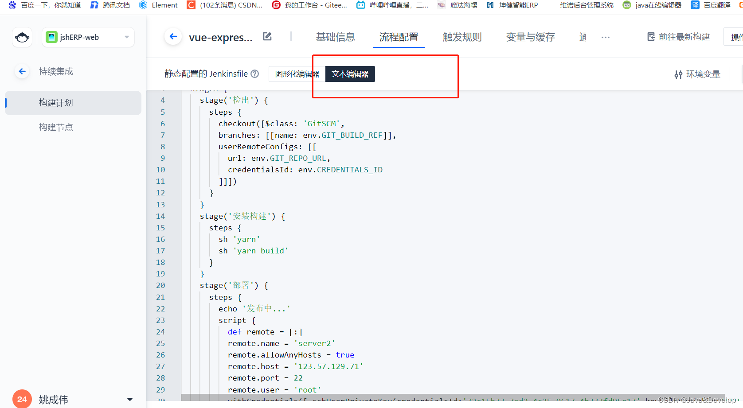This screenshot has height=408, width=743.
Task: Open the CSDN bookmark
Action: coord(225,5)
